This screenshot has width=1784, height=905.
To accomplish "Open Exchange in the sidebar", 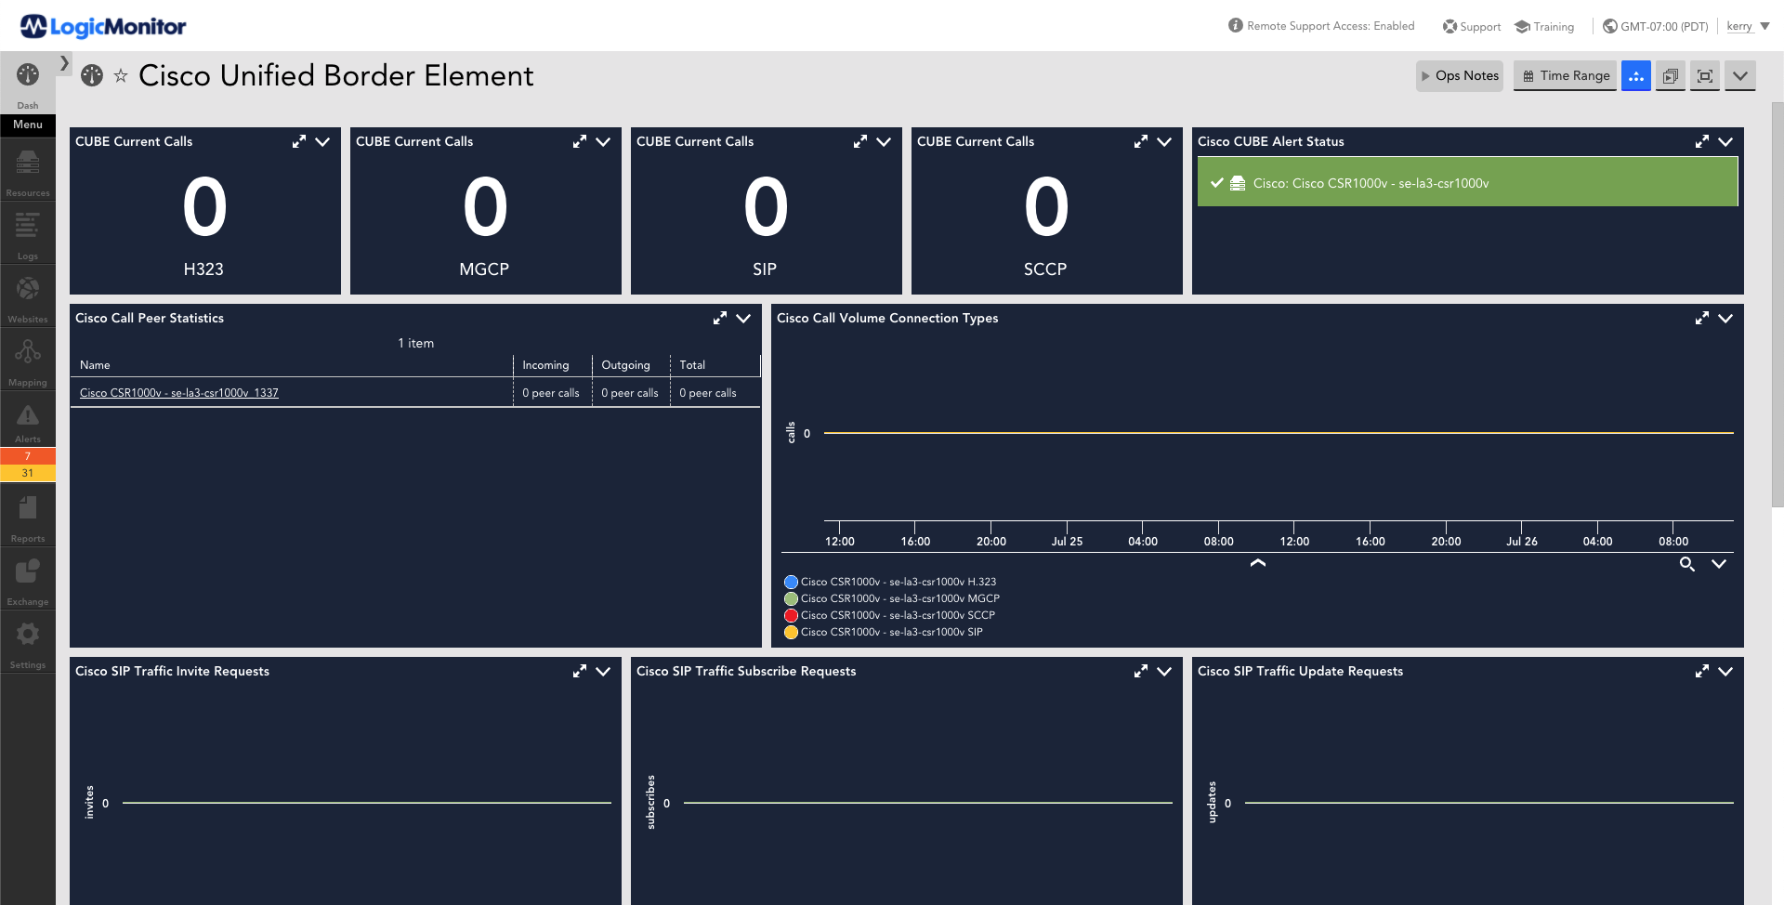I will pyautogui.click(x=28, y=581).
